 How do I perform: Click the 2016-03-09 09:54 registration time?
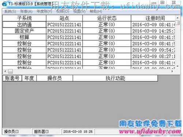(153, 50)
